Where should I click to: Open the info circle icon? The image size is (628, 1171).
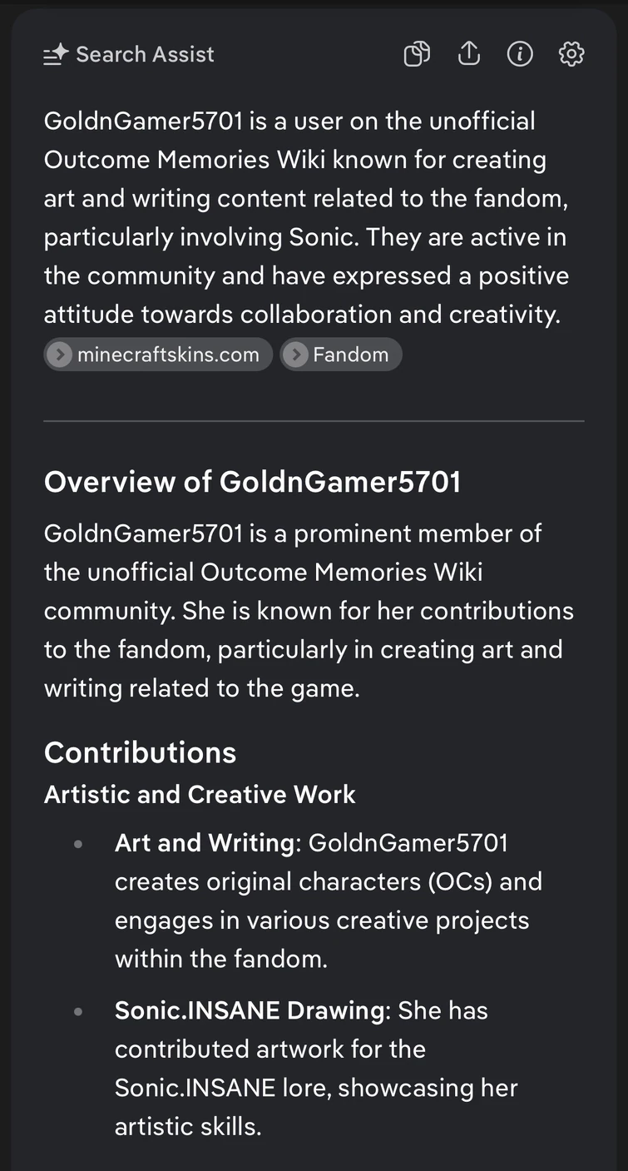click(520, 54)
